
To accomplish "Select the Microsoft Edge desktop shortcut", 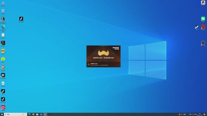I will 3,28.
